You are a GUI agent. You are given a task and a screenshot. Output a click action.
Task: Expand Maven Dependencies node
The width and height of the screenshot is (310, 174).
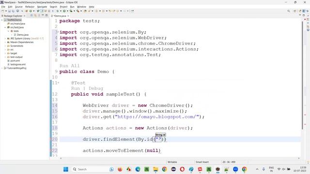[5, 42]
